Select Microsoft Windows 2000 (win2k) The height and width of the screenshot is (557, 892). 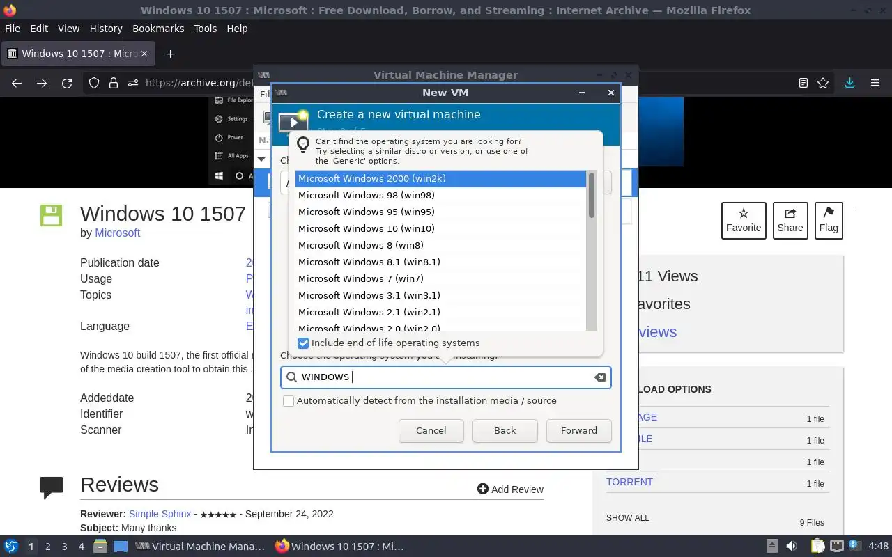click(x=440, y=179)
